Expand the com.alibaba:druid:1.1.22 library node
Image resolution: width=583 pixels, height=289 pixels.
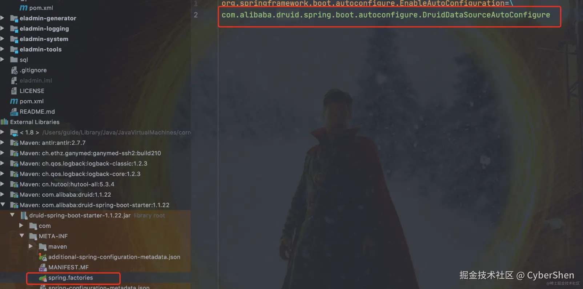[3, 194]
